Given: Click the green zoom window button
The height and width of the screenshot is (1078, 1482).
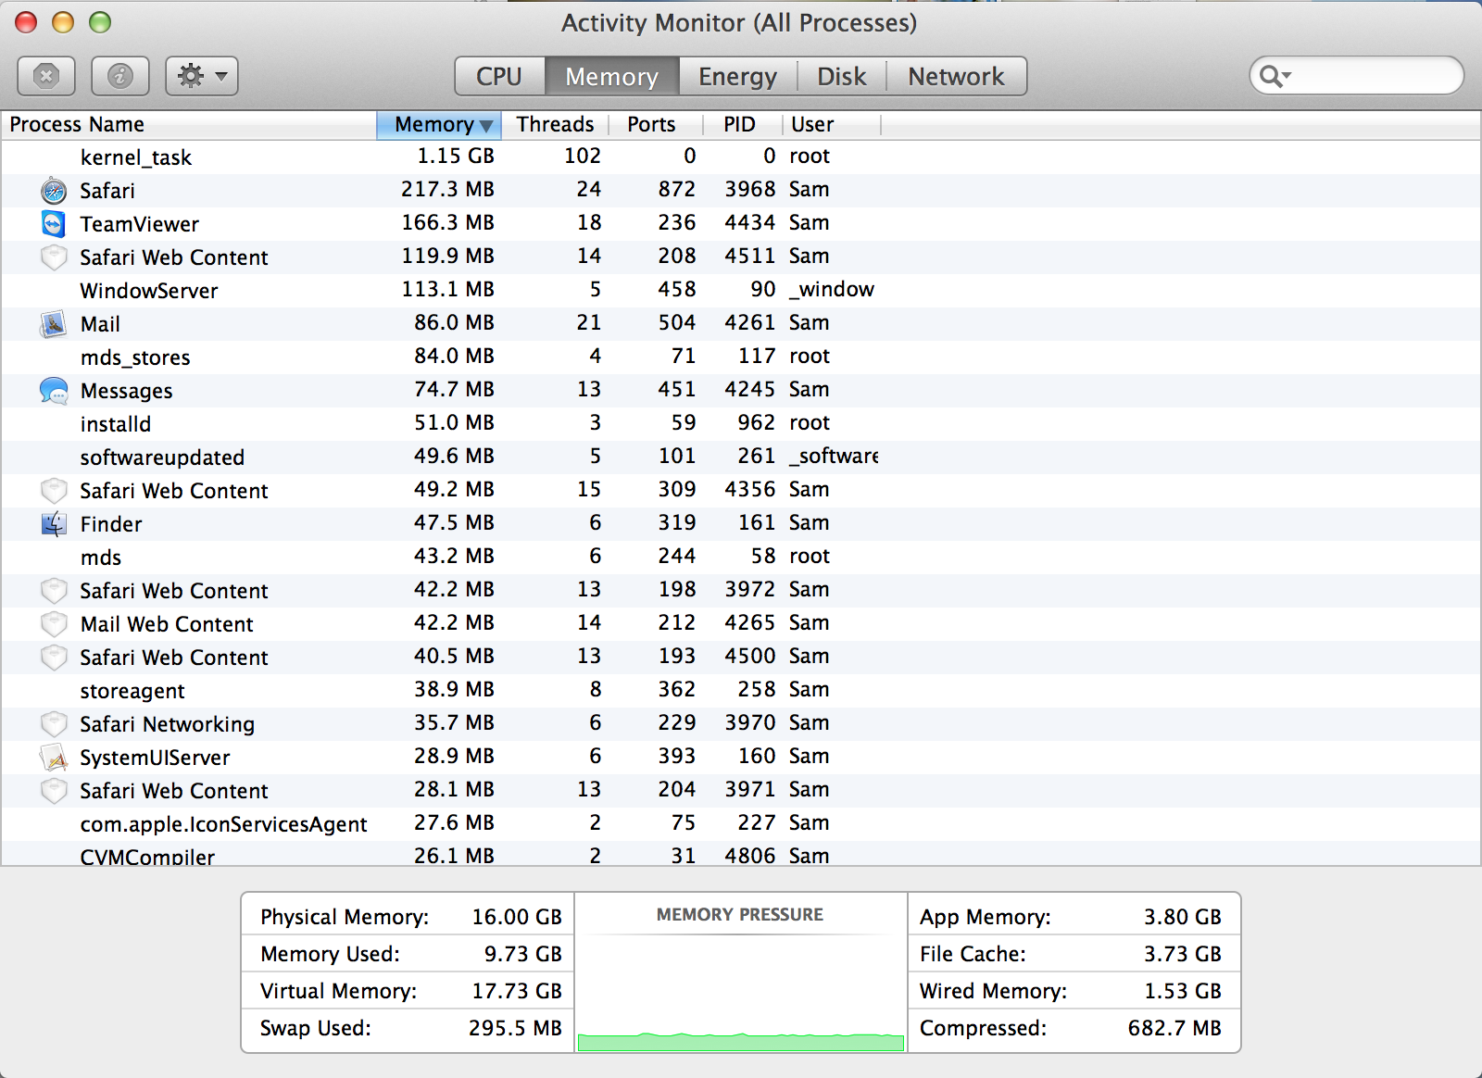Looking at the screenshot, I should [100, 22].
